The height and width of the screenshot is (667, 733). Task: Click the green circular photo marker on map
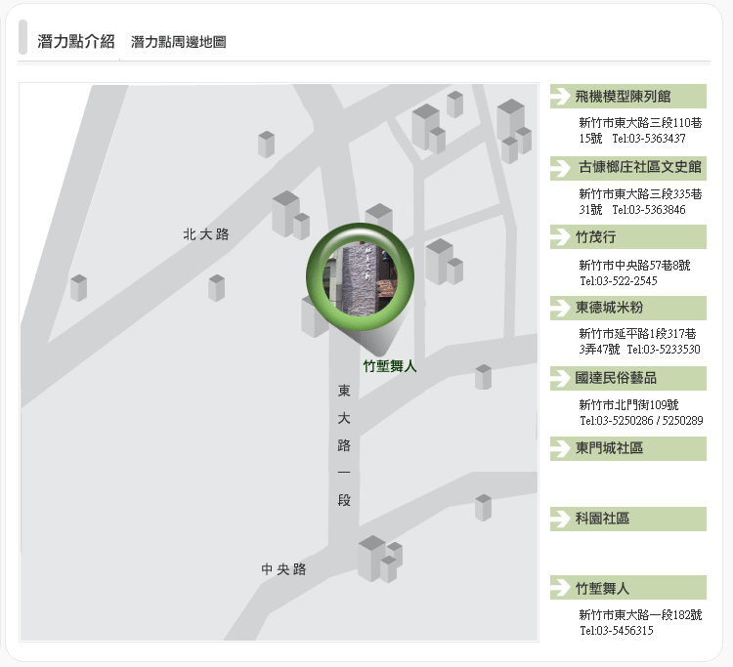click(x=360, y=277)
